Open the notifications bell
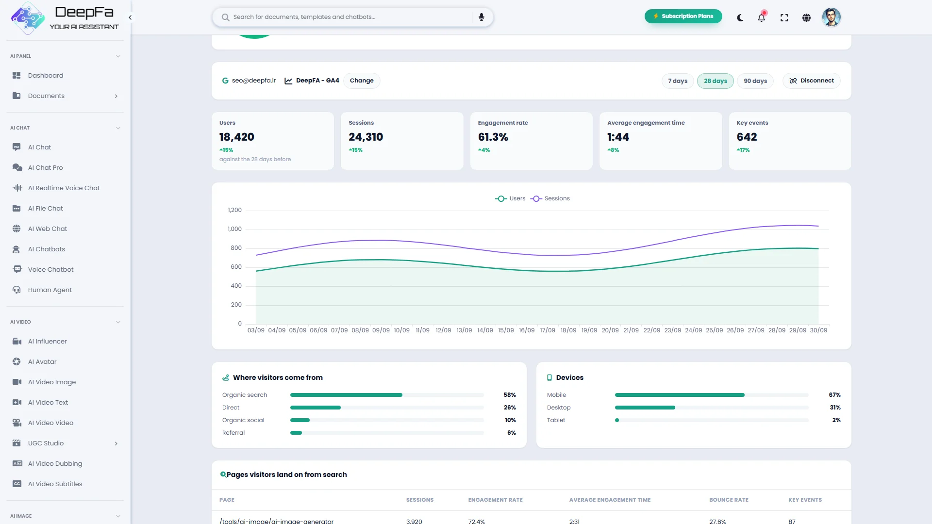 tap(761, 17)
